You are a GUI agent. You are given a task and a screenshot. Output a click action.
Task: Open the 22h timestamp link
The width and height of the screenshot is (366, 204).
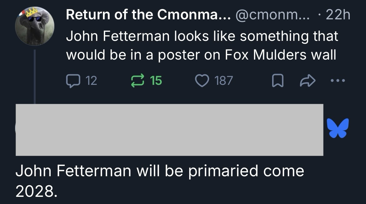click(x=338, y=14)
